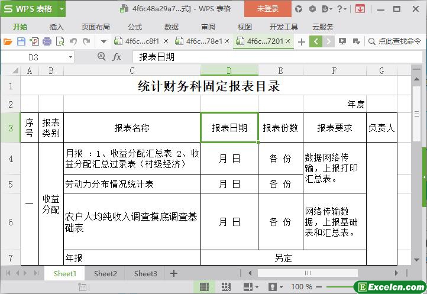Select the 负责人 header cell
Screen dimensions: 427x294
coord(381,128)
